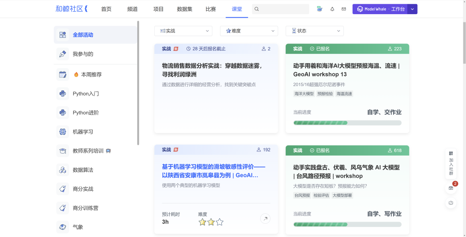Click the colorful icon beside the bell
Viewport: 466px width, 237px height.
(x=319, y=9)
